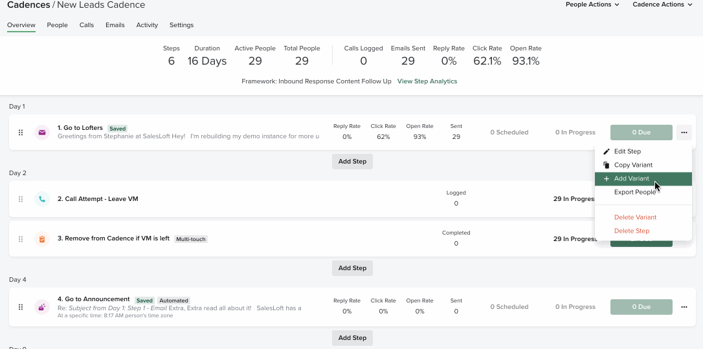
Task: Click the 0 Due button on step 4
Action: pyautogui.click(x=641, y=307)
